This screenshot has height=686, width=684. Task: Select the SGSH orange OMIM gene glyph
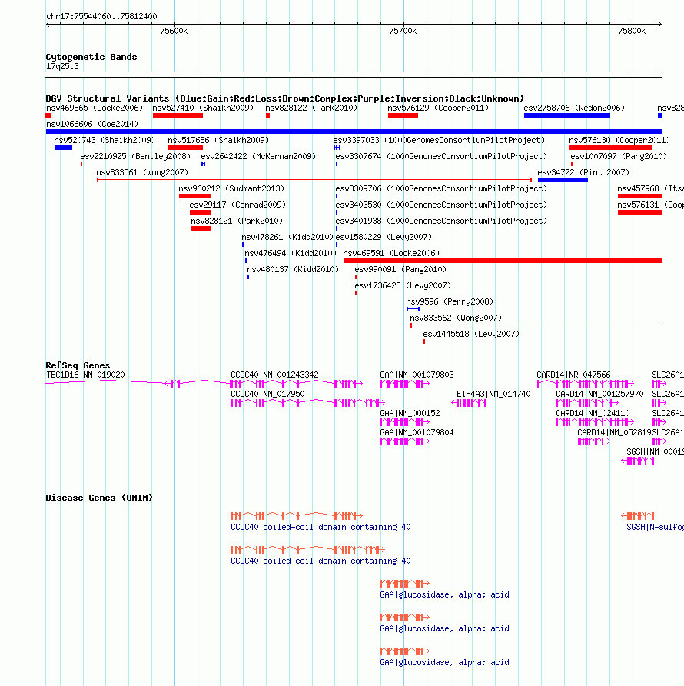click(638, 516)
